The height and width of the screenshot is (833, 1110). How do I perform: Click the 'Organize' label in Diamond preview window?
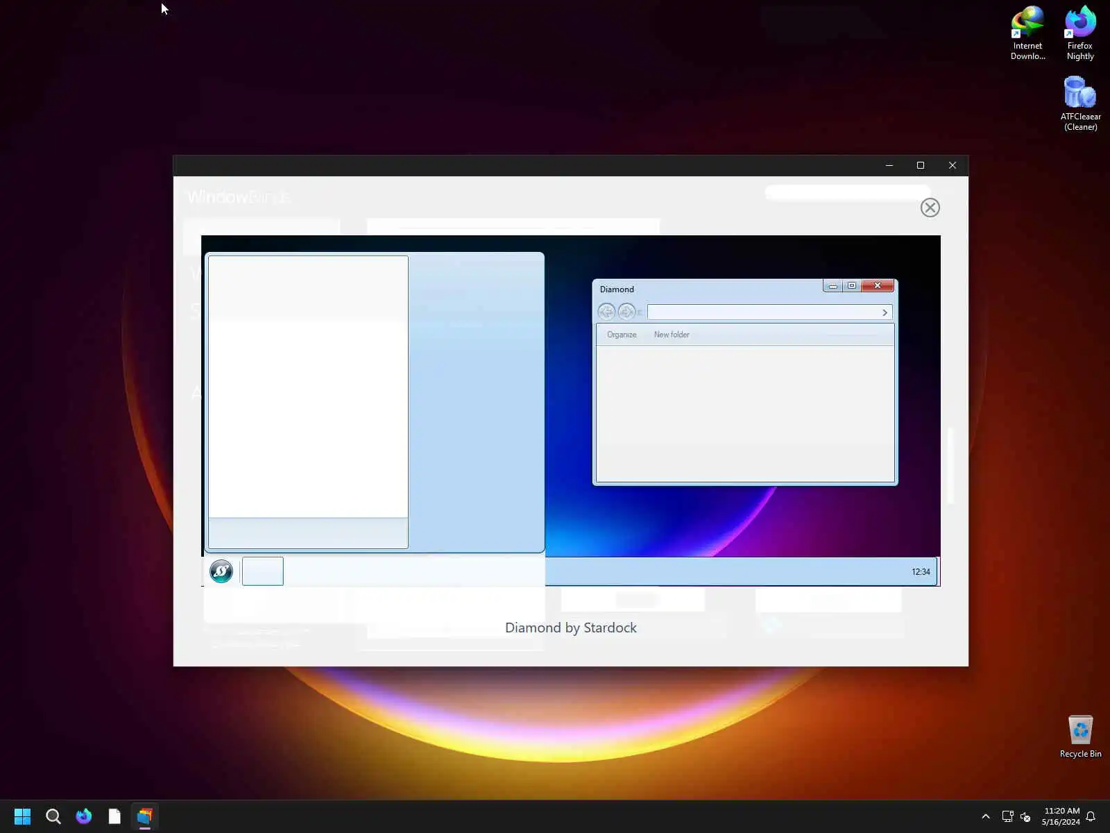pos(622,335)
